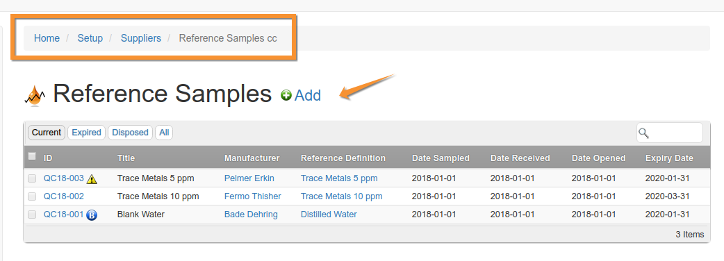This screenshot has height=261, width=724.
Task: Check the box for row QC18-002
Action: click(x=32, y=196)
